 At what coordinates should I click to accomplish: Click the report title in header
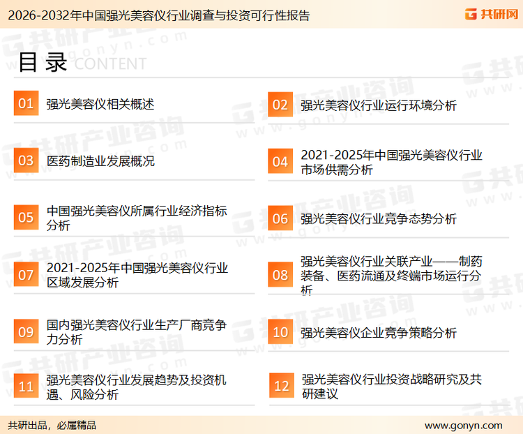click(x=157, y=15)
